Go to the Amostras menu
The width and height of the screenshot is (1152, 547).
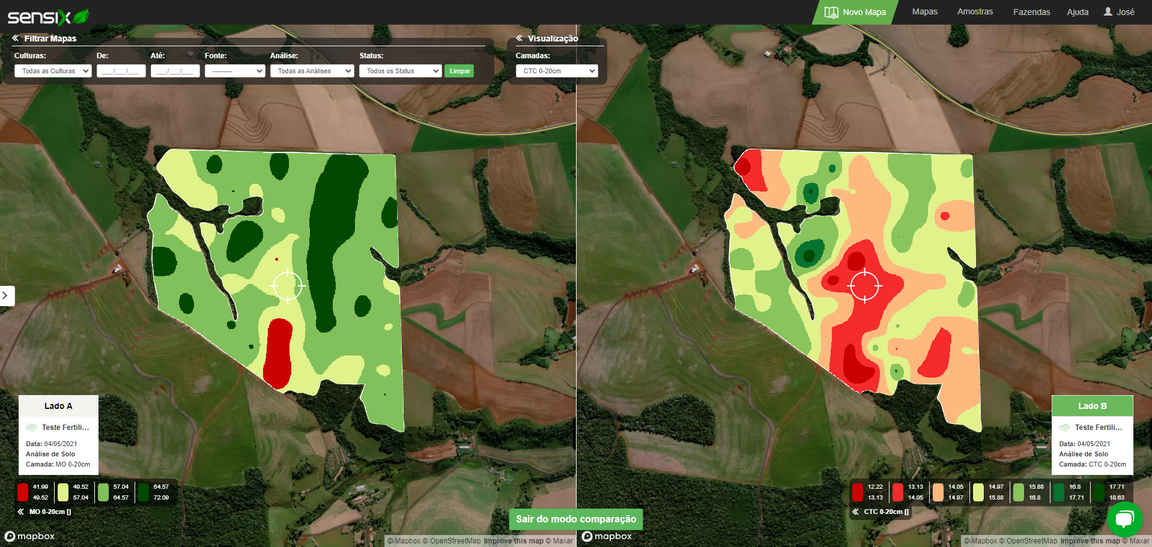[974, 12]
